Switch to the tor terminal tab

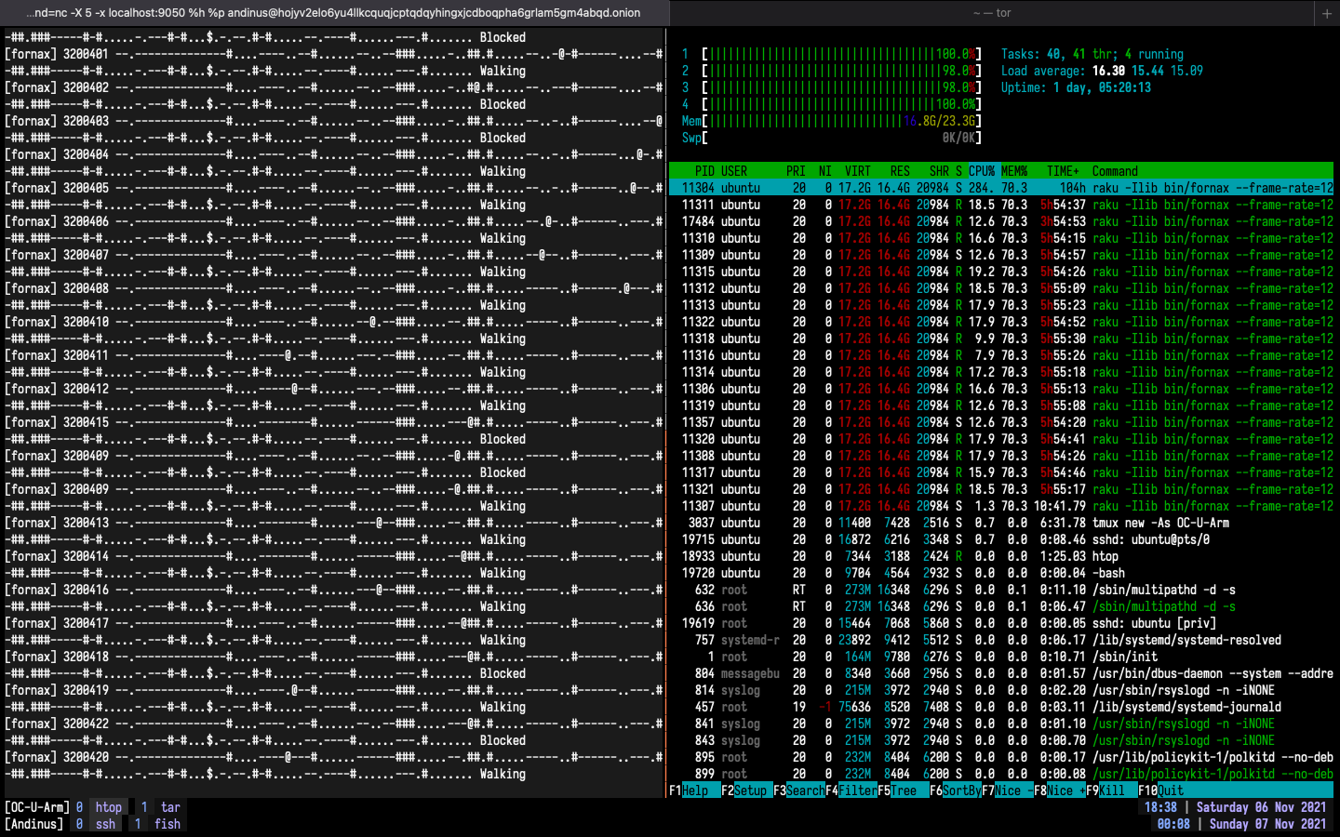992,13
